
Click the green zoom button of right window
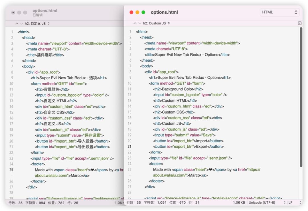click(x=143, y=12)
